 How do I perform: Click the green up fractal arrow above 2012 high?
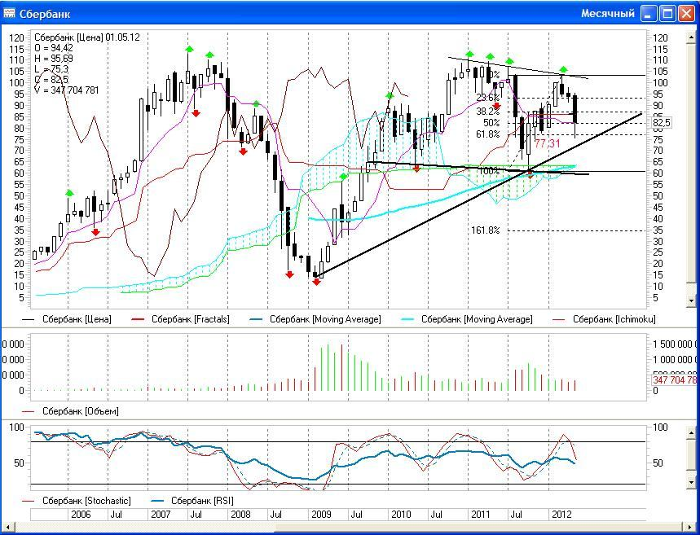pos(563,69)
